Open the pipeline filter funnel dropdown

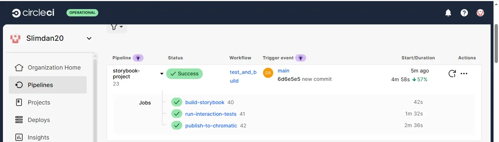117,27
